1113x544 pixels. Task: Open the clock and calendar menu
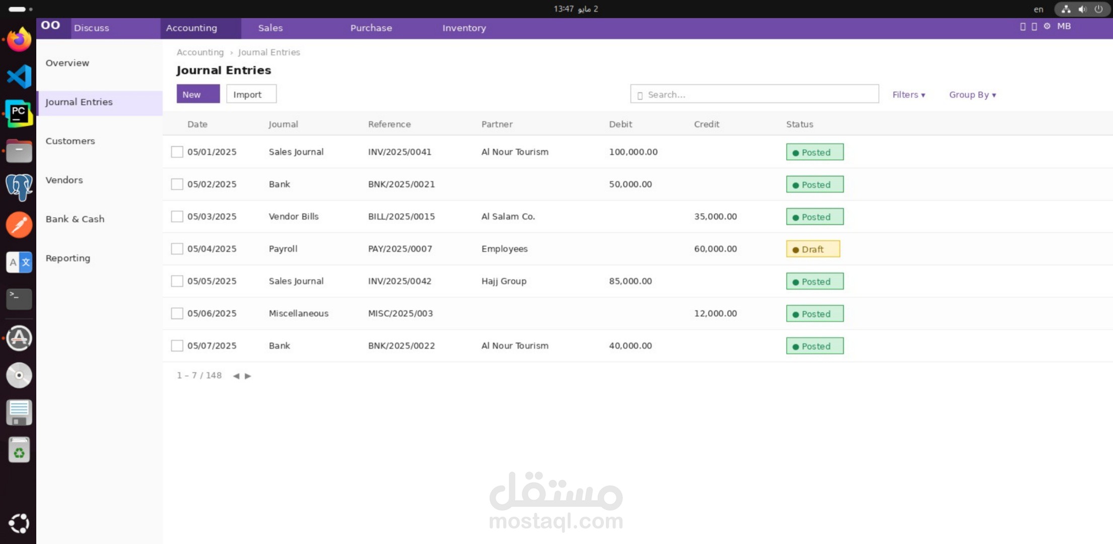pos(576,9)
